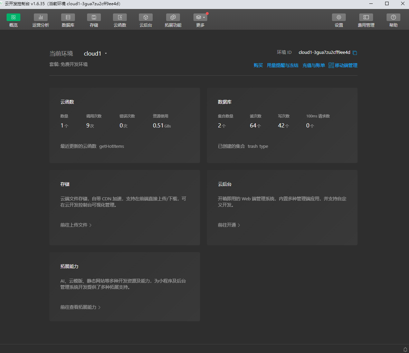Image resolution: width=409 pixels, height=353 pixels.
Task: Click the 云函数 数量 value 1
Action: tap(64, 125)
